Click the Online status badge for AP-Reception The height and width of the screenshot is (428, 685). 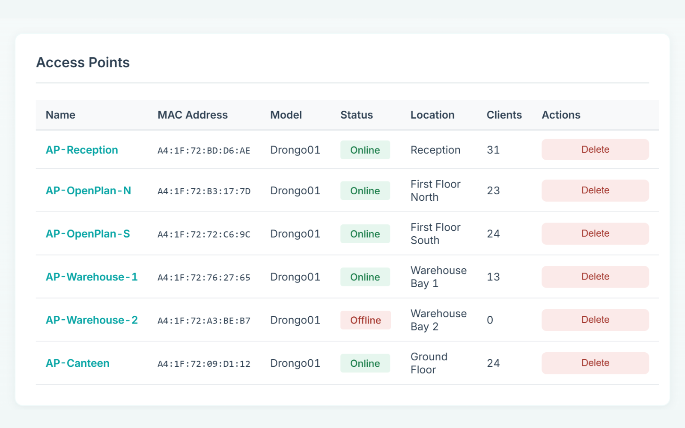365,150
